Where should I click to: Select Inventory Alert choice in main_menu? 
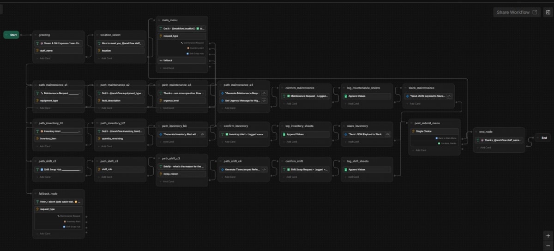(195, 48)
